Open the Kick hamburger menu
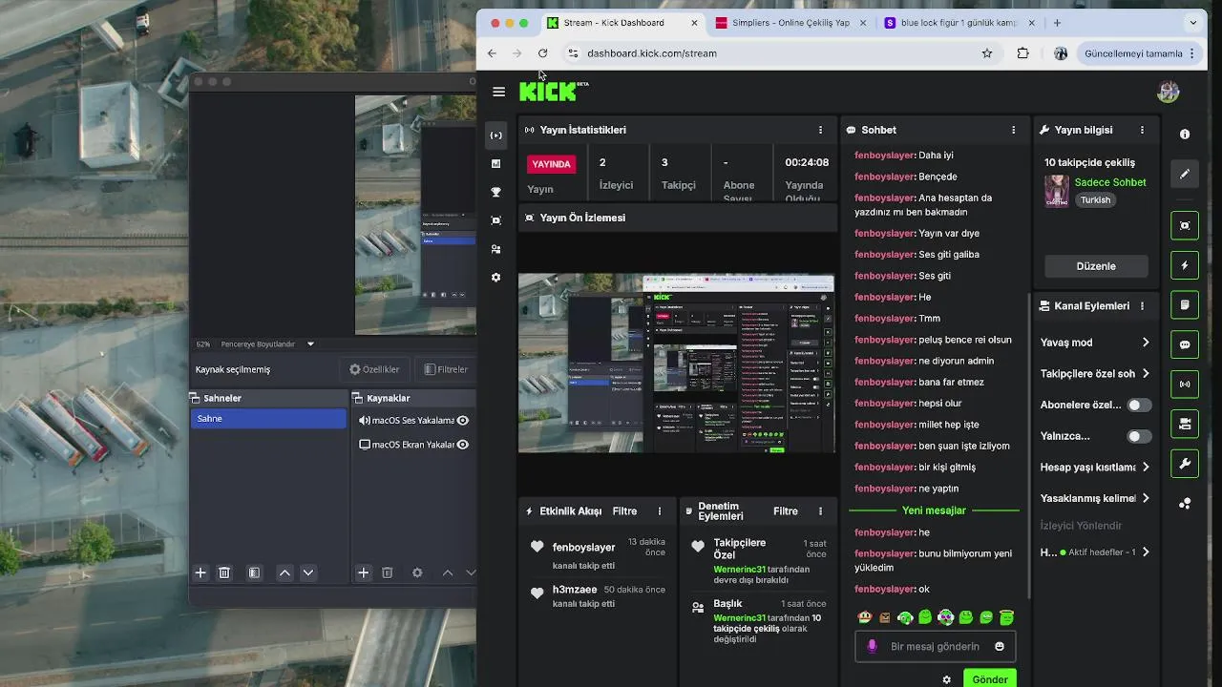Screen dimensions: 1222x687 (498, 92)
